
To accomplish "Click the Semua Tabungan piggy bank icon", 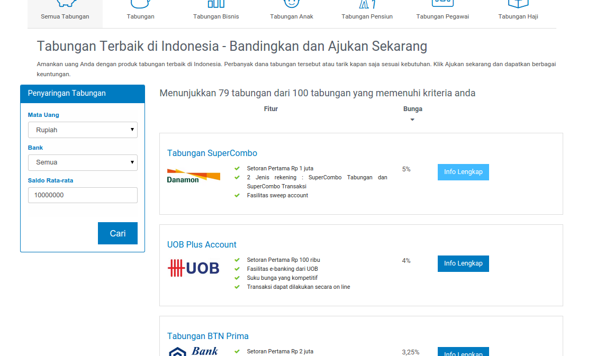I will click(x=65, y=3).
